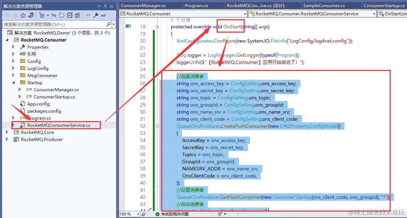407x218 pixels.
Task: Open Solution Explorer window options dropdown arrow
Action: pyautogui.click(x=99, y=6)
